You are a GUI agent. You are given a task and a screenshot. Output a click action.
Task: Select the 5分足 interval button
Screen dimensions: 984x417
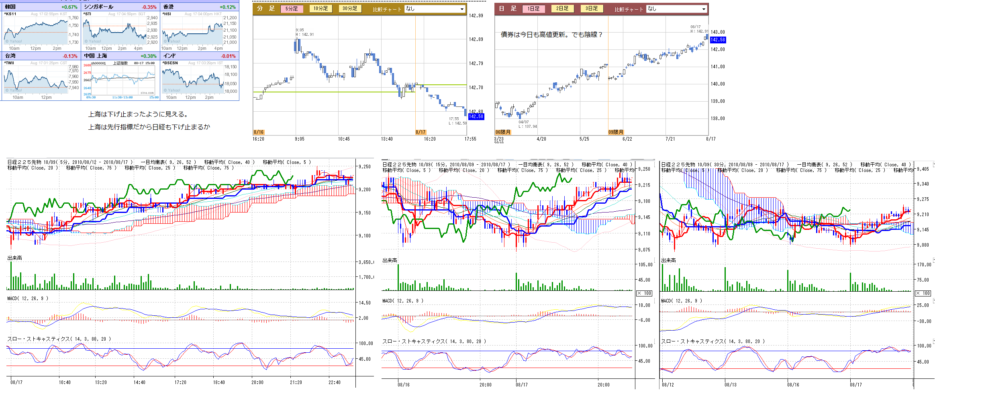click(x=292, y=8)
